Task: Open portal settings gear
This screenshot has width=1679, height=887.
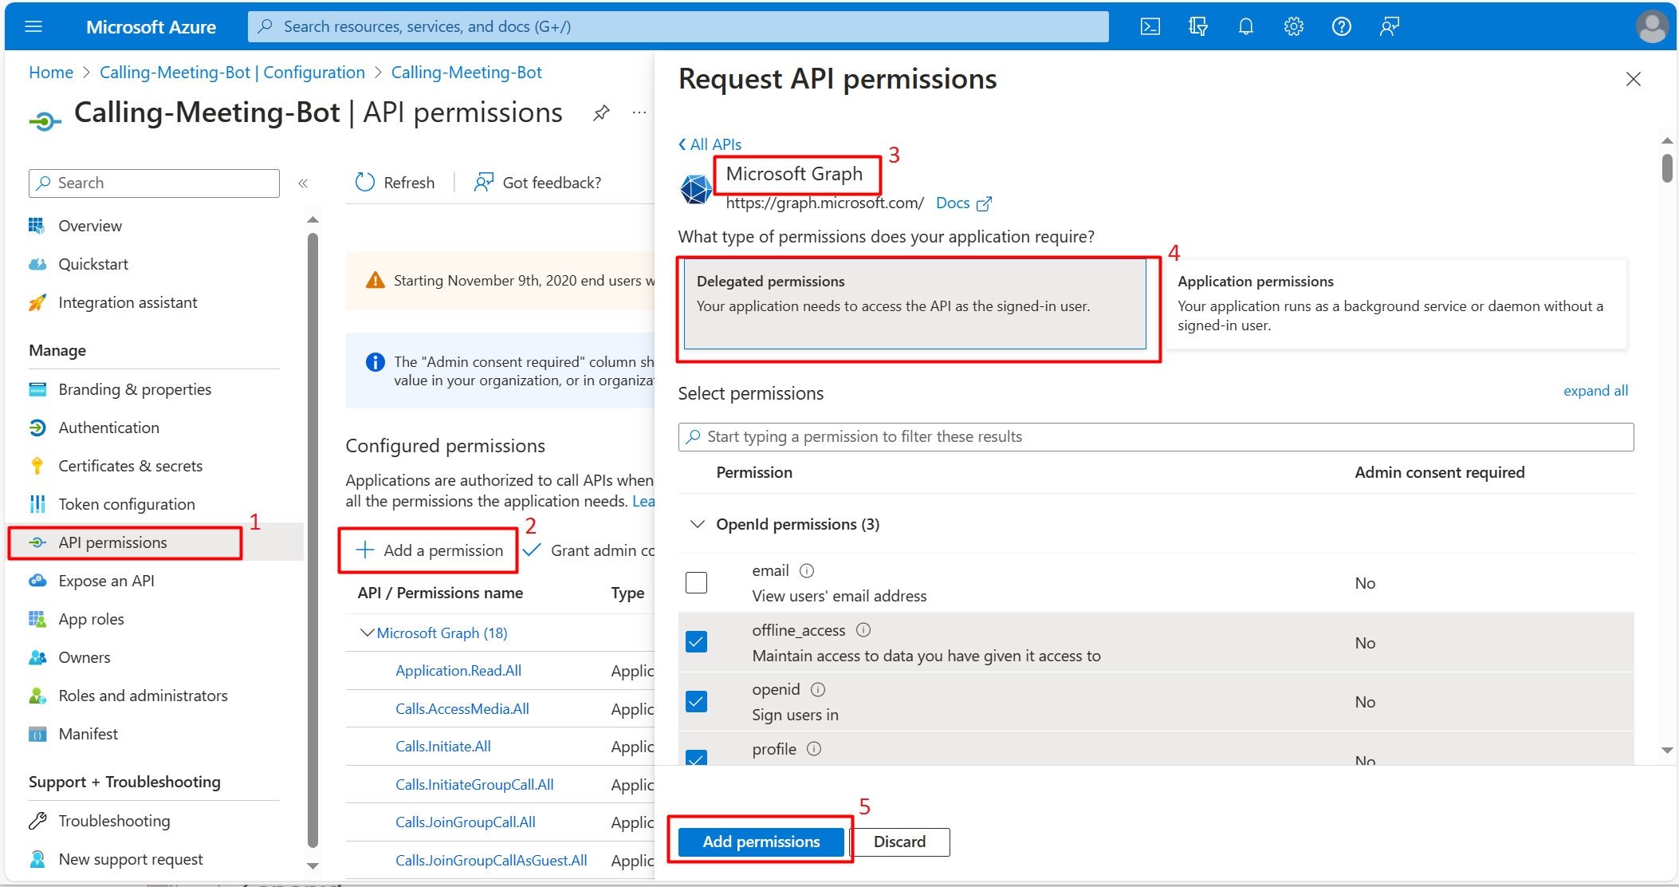Action: (1293, 27)
